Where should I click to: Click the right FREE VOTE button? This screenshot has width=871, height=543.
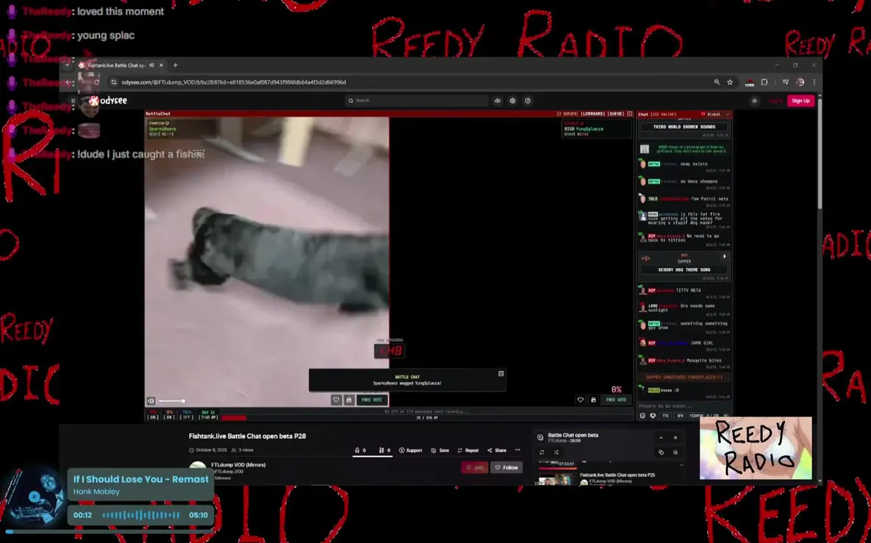pyautogui.click(x=616, y=400)
